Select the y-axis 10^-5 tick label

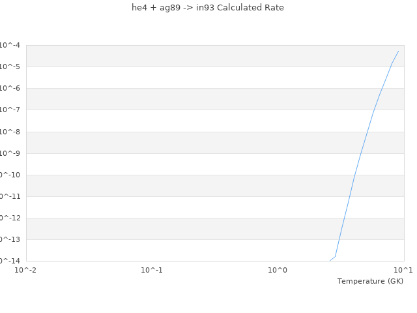pyautogui.click(x=10, y=67)
